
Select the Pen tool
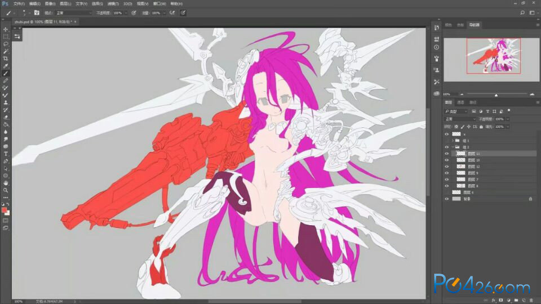point(6,161)
